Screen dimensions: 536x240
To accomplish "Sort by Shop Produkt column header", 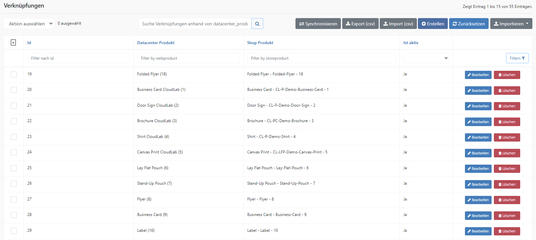I will [x=260, y=43].
